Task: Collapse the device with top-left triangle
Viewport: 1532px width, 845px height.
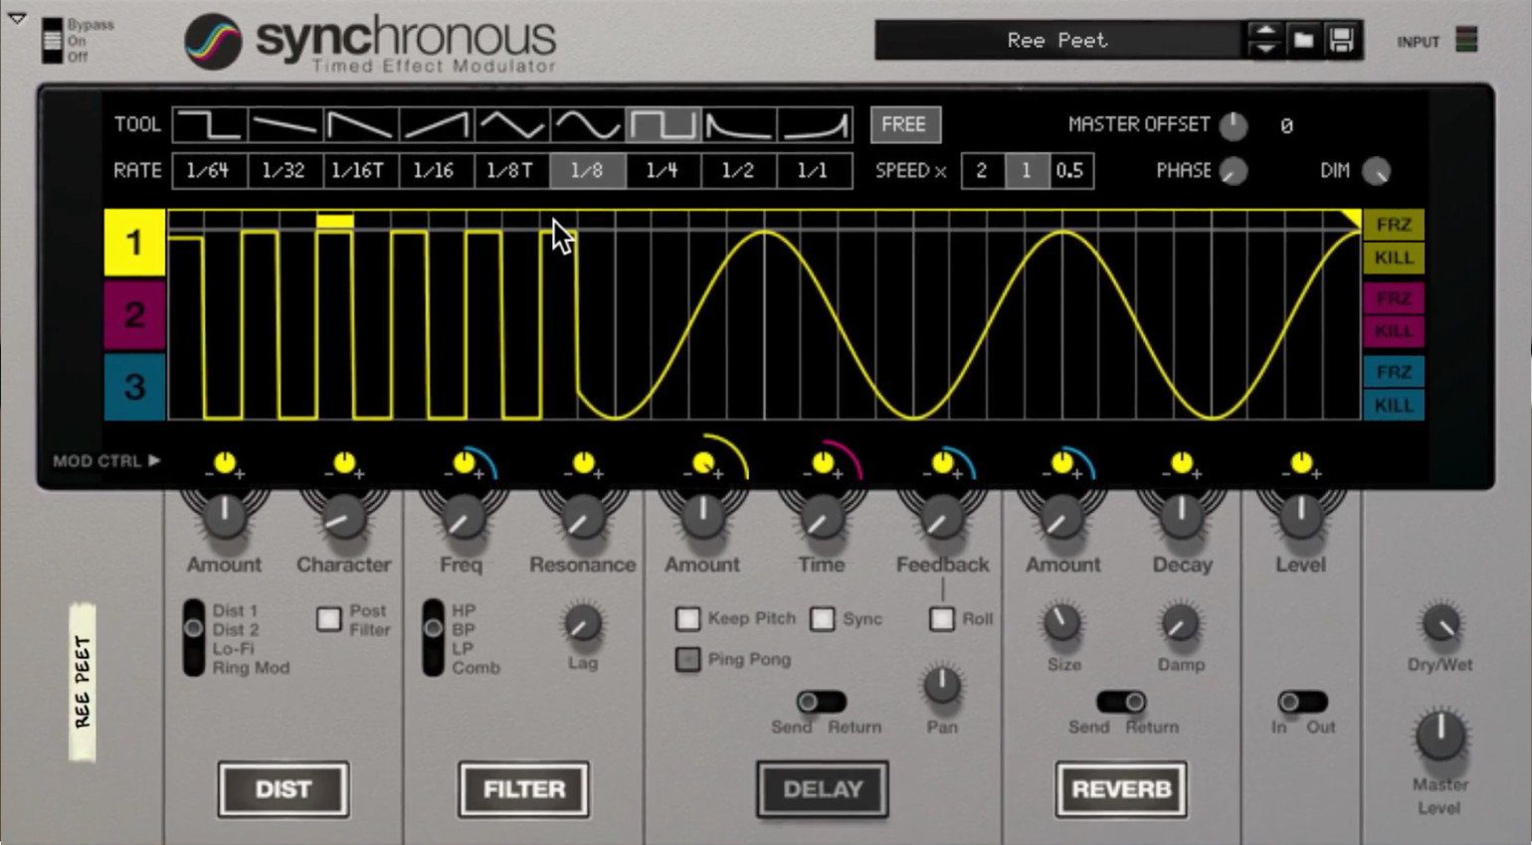Action: click(x=17, y=18)
